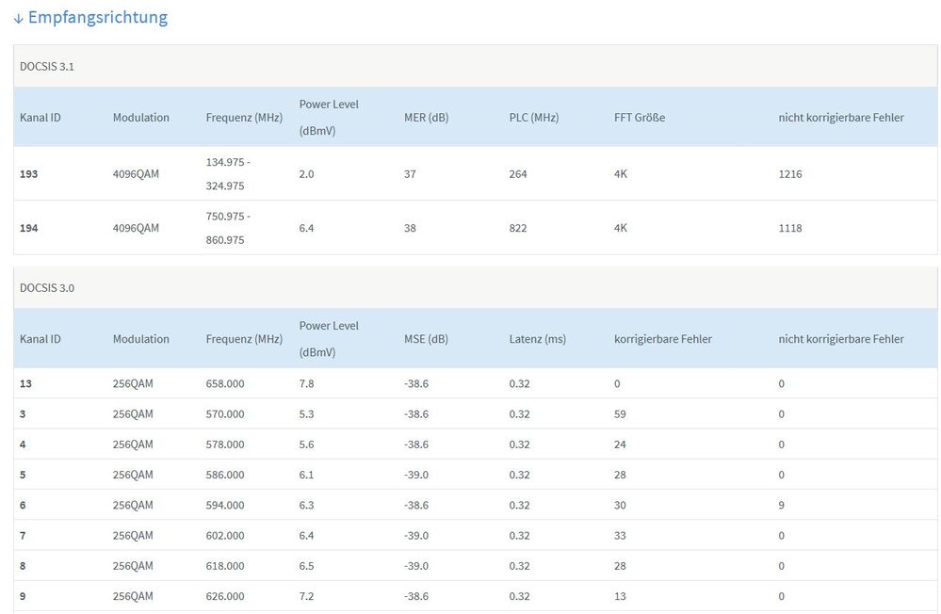Select power level 5.6 cell

(306, 444)
